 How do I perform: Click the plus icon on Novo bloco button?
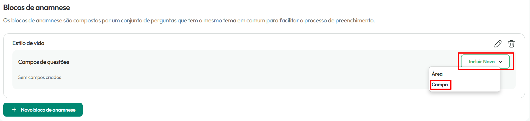(x=14, y=110)
